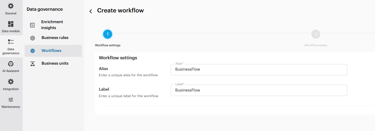Viewport: 375px width, 131px height.
Task: Navigate to the Business rules menu label
Action: [x=55, y=38]
